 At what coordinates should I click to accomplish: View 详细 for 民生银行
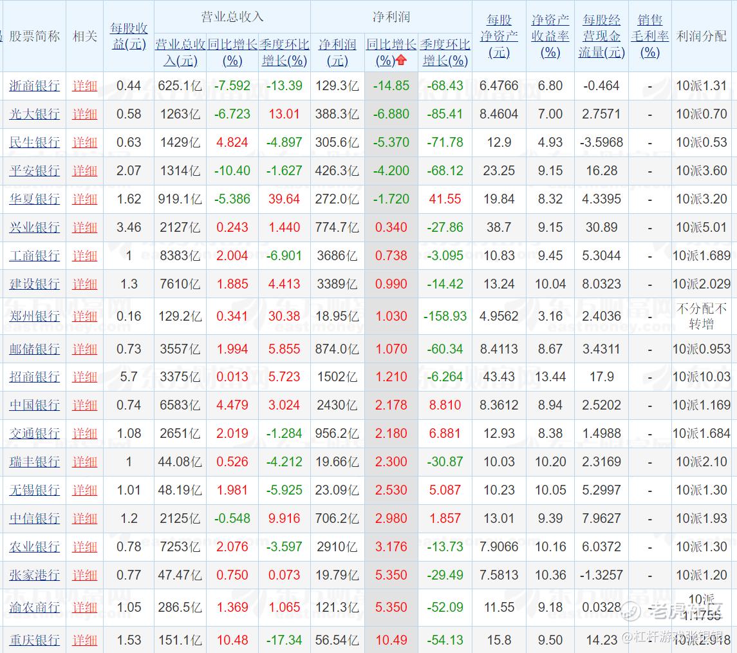(x=84, y=142)
